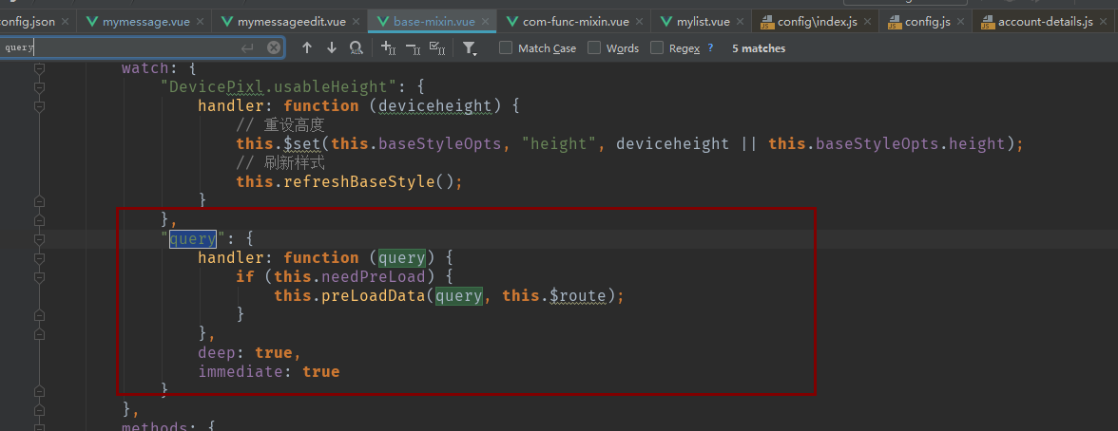Click the Find All occurrences icon
The height and width of the screenshot is (431, 1118).
[356, 47]
